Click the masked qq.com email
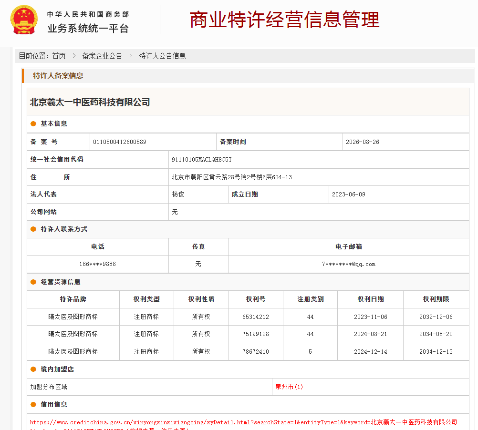Image resolution: width=478 pixels, height=430 pixels. click(x=349, y=264)
